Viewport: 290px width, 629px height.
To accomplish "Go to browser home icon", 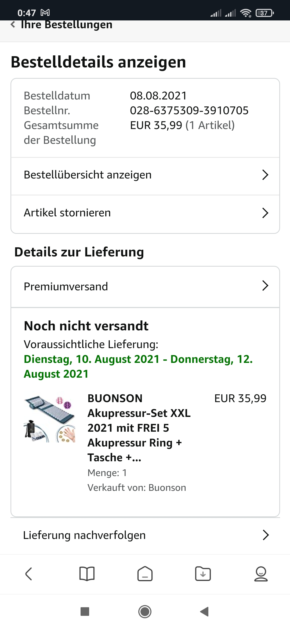I will [145, 574].
